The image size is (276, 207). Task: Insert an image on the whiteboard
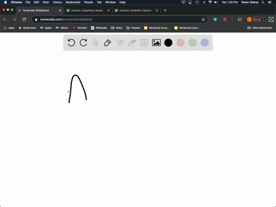(x=156, y=43)
